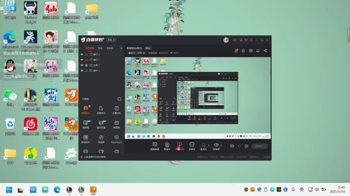Open the layout grid icon in the header
This screenshot has height=196, width=350.
pyautogui.click(x=251, y=51)
